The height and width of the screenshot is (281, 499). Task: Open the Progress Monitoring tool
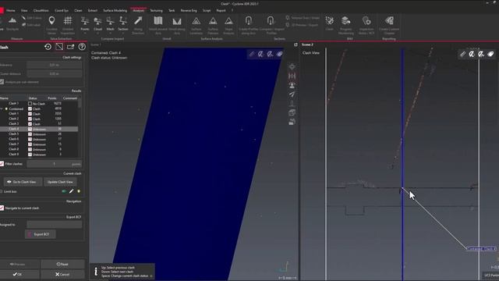point(346,25)
